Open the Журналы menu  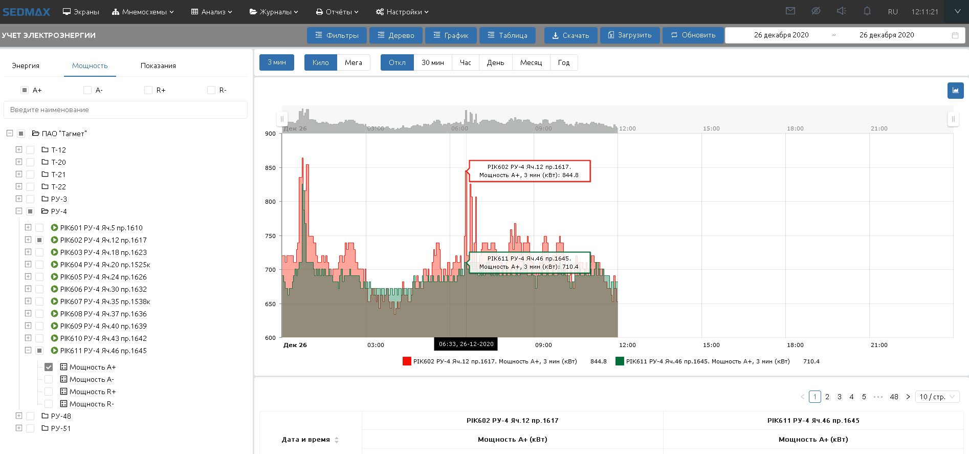pyautogui.click(x=274, y=12)
